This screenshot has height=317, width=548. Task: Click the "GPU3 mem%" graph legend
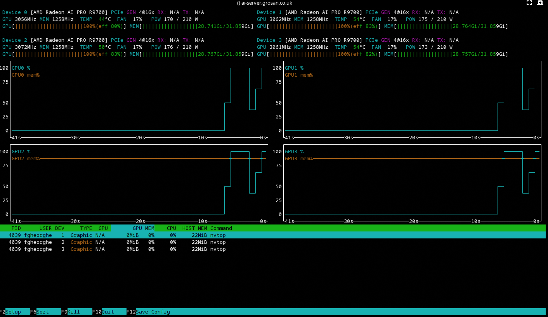[x=299, y=159]
